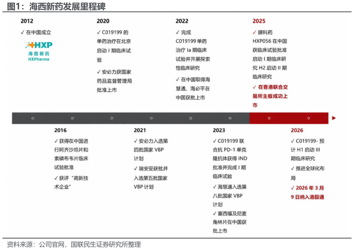354x250 pixels.
Task: Click the timeline dot above 2023
Action: (230, 118)
